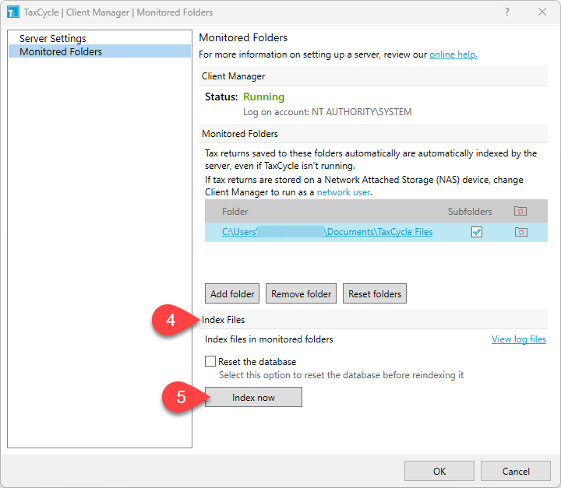Click the Add folder button
The image size is (561, 488).
[x=232, y=293]
